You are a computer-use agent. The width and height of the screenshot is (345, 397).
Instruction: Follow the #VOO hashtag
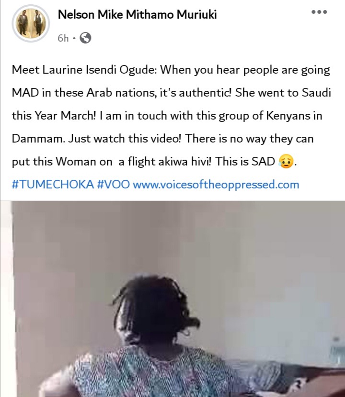pos(114,184)
